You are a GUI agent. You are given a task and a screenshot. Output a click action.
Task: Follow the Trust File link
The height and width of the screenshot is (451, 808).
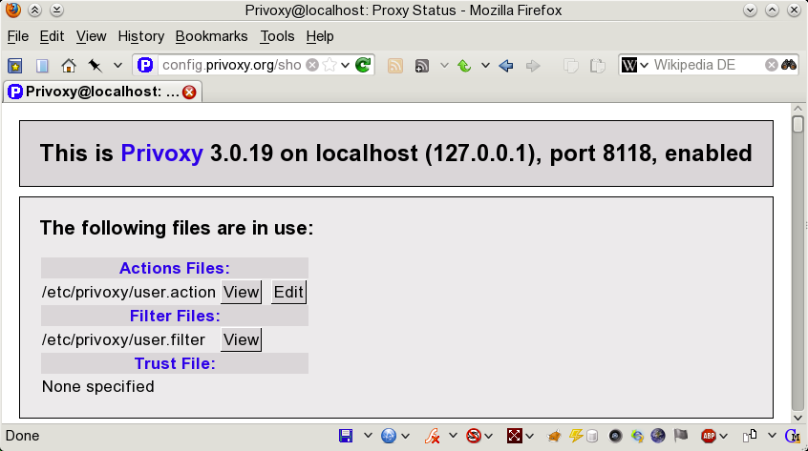pos(175,363)
